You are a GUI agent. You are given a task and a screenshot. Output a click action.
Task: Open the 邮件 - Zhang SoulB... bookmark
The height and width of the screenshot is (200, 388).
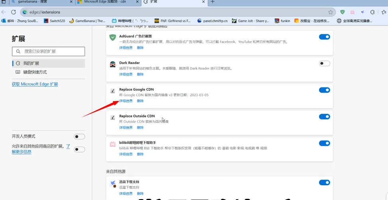click(20, 21)
